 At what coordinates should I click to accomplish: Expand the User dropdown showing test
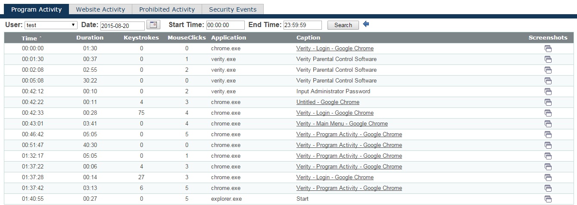click(x=51, y=25)
